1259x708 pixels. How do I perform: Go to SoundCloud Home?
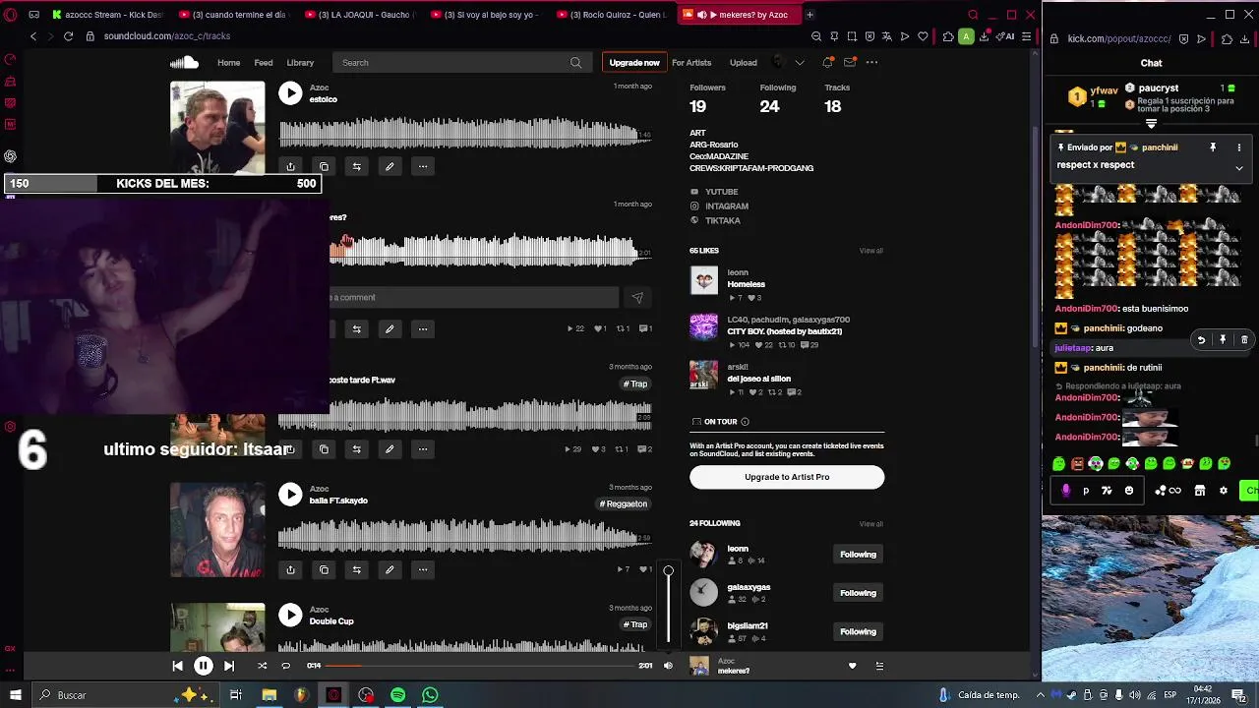[x=228, y=63]
